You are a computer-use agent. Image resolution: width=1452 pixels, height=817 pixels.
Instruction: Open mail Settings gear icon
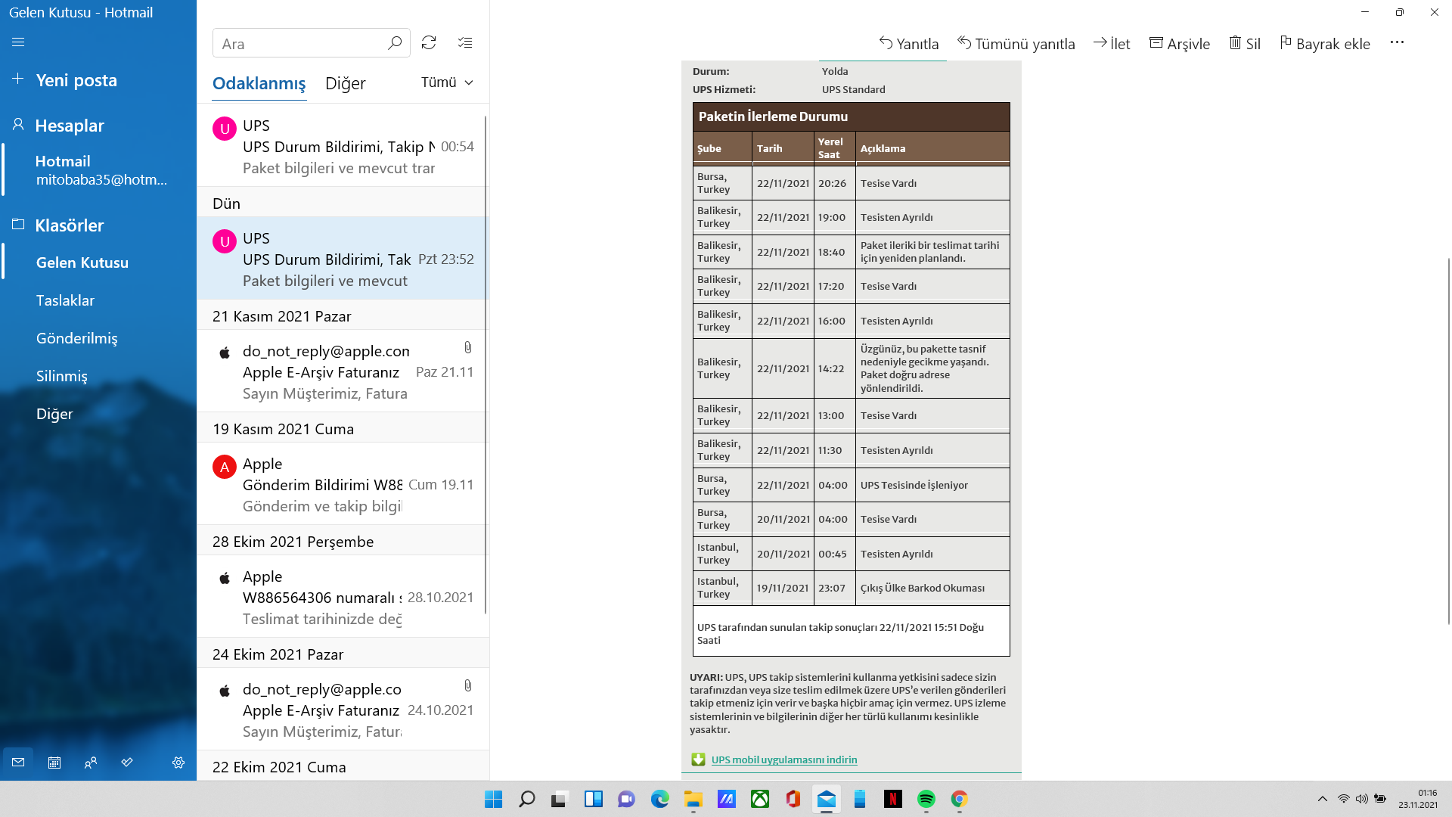click(178, 763)
